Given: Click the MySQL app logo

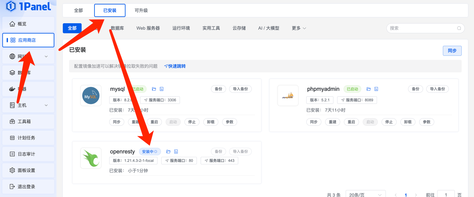Looking at the screenshot, I should 91,96.
